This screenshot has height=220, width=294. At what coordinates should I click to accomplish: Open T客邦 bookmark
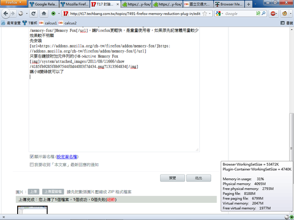tap(30, 23)
